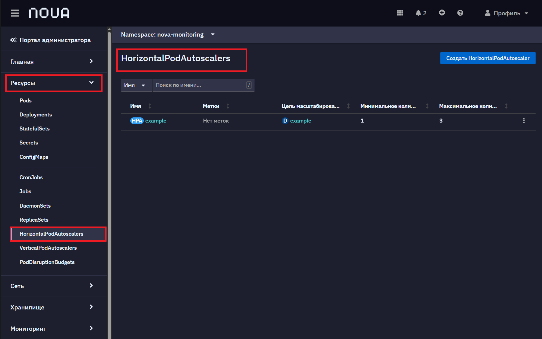Click the Цель масштабирова... column header

point(310,106)
